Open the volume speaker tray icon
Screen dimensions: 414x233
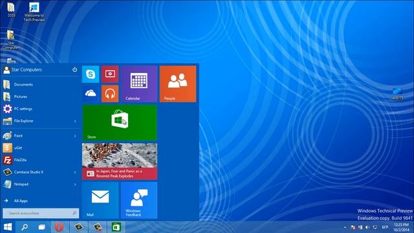click(x=367, y=227)
